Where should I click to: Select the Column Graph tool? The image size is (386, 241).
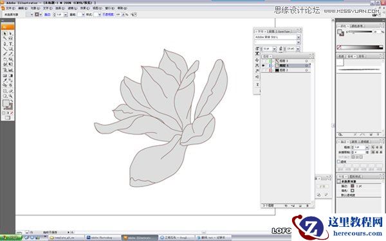tap(11, 69)
